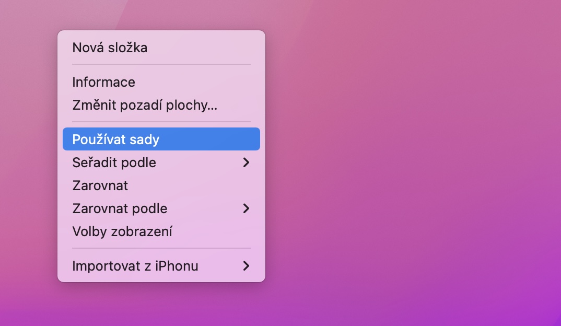561x326 pixels.
Task: Create a new folder with Nová složka
Action: (110, 48)
